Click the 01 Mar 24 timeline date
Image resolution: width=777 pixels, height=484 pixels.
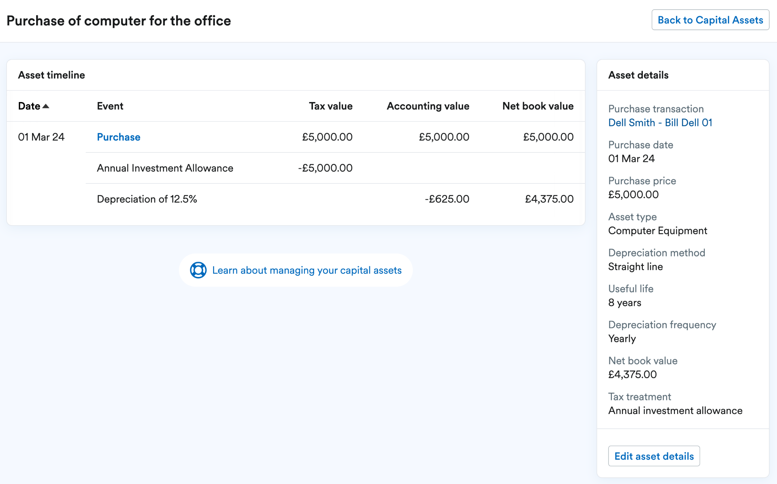[41, 137]
